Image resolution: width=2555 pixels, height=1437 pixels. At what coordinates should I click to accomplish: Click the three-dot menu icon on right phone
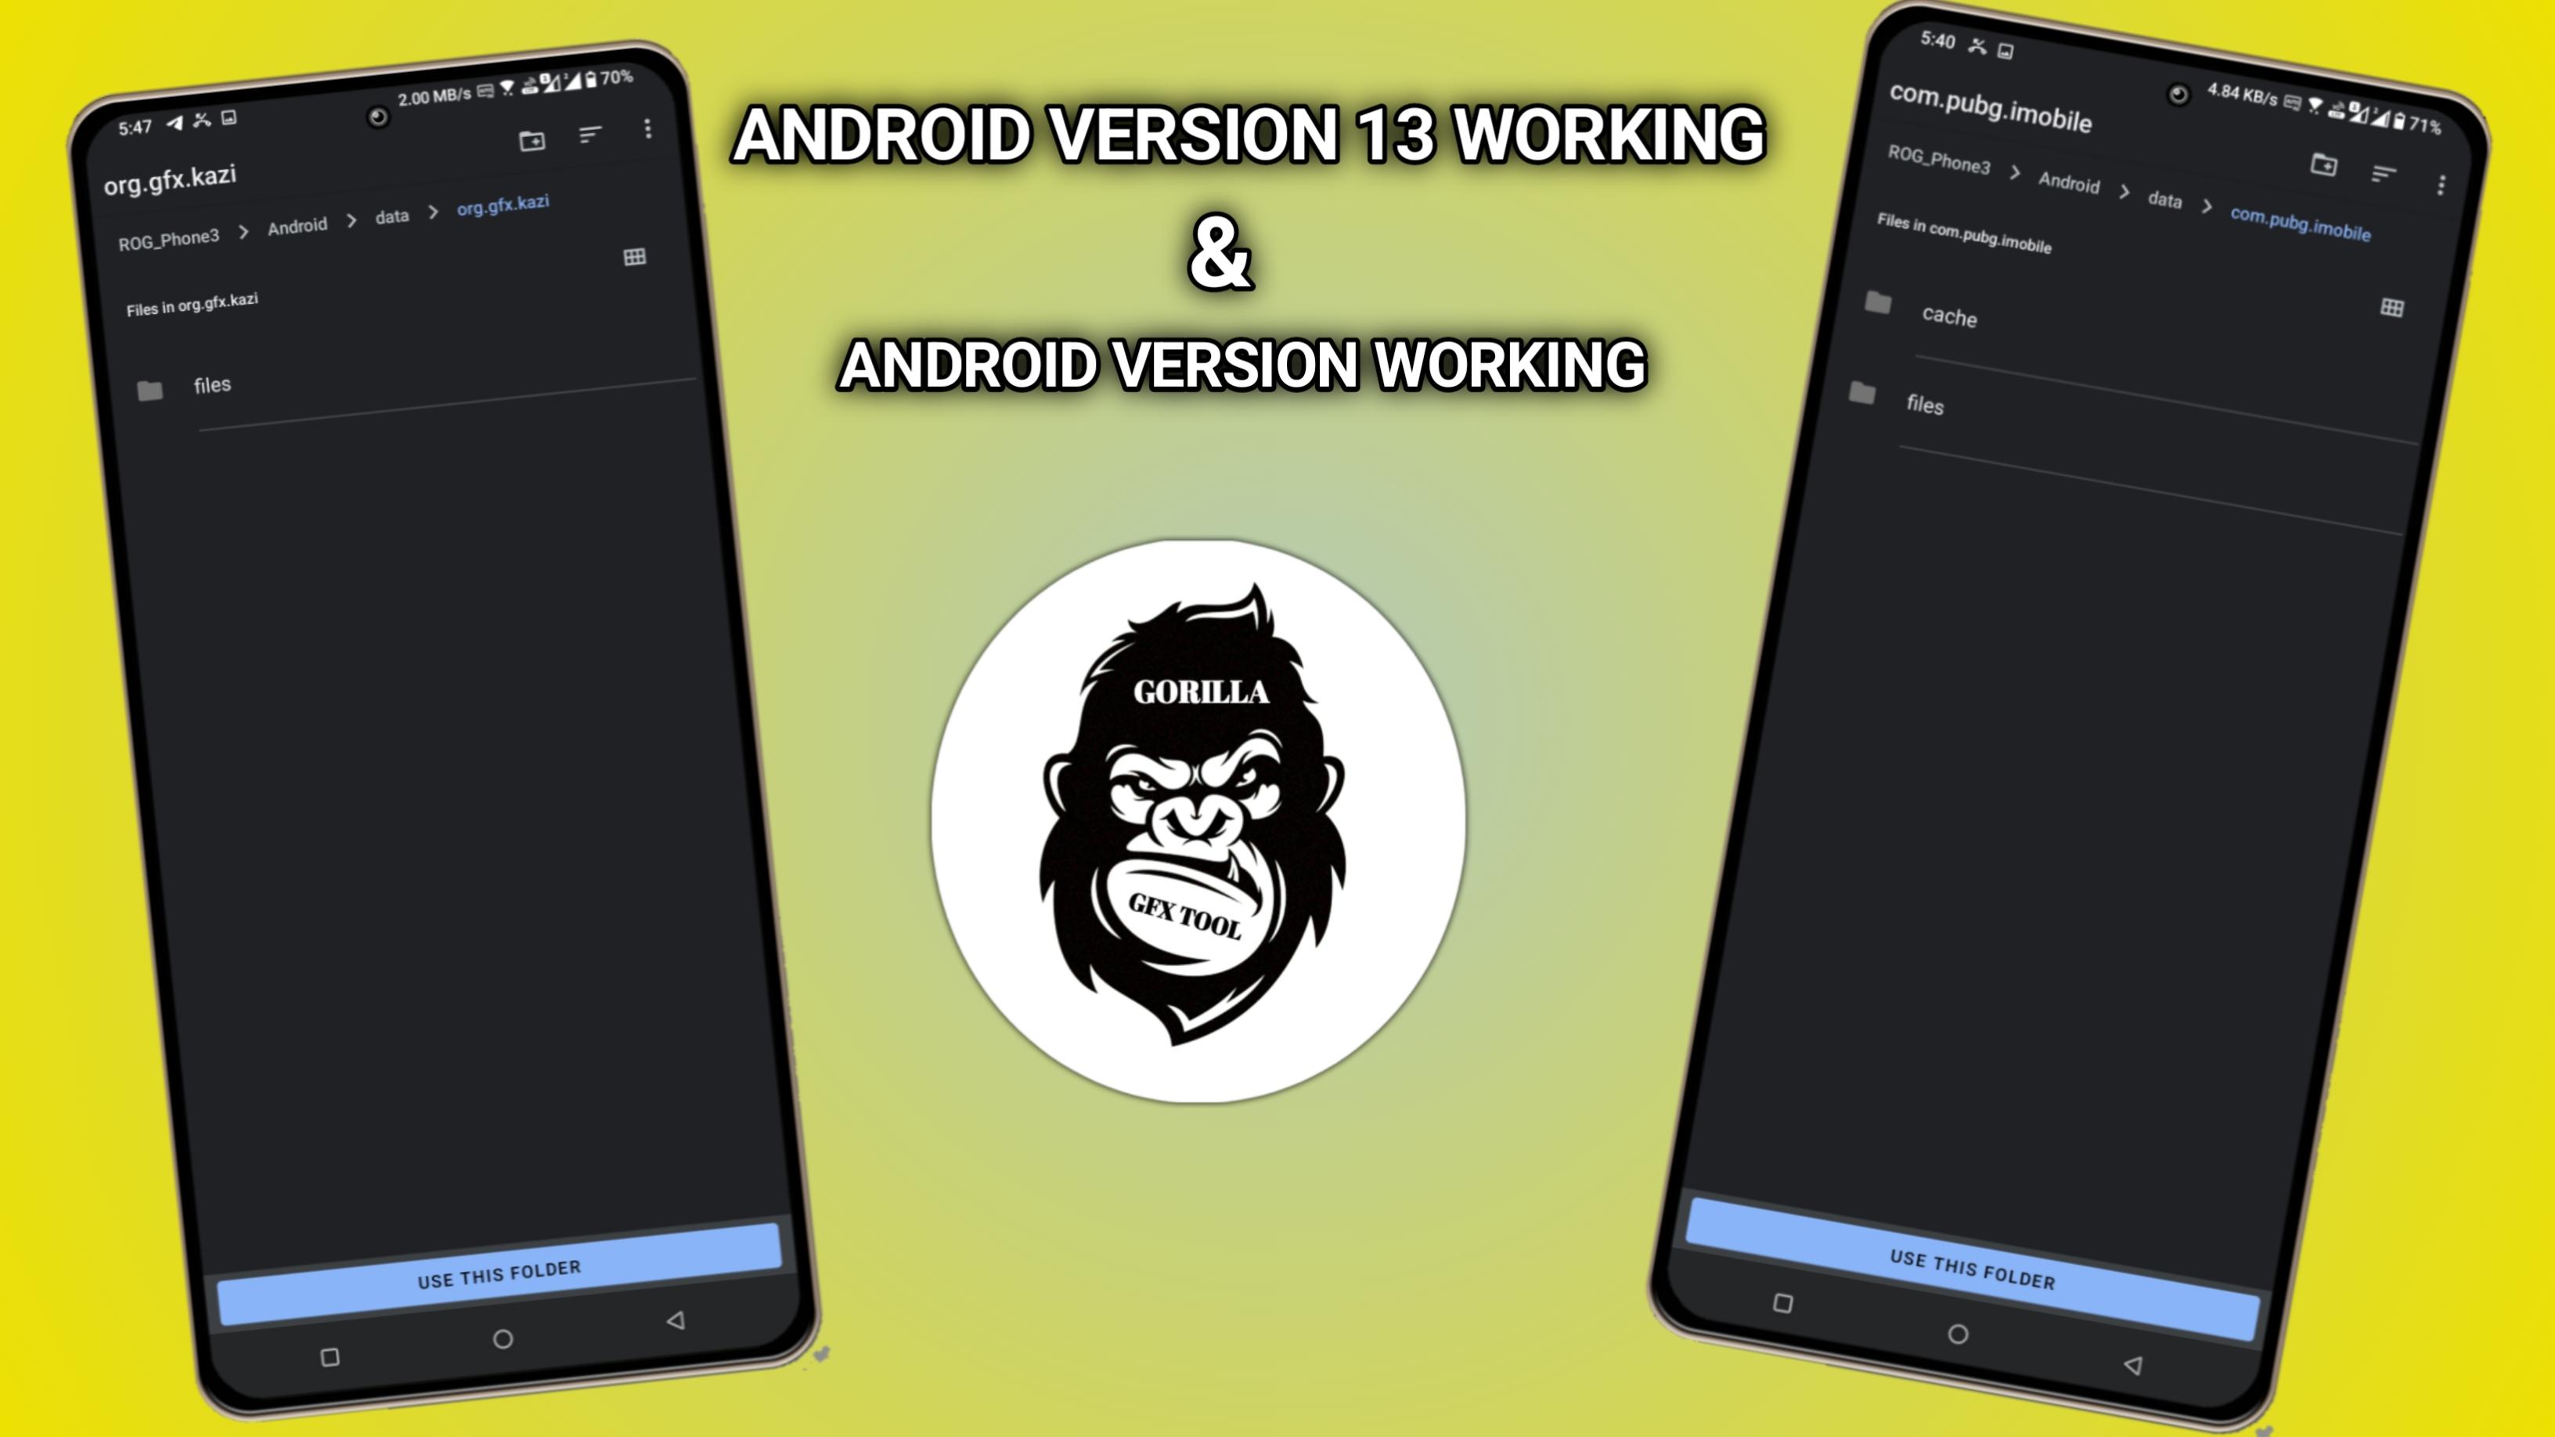pyautogui.click(x=2443, y=181)
